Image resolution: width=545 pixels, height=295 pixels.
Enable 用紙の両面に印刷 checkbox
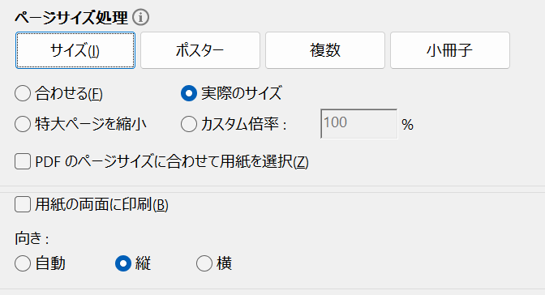(23, 204)
